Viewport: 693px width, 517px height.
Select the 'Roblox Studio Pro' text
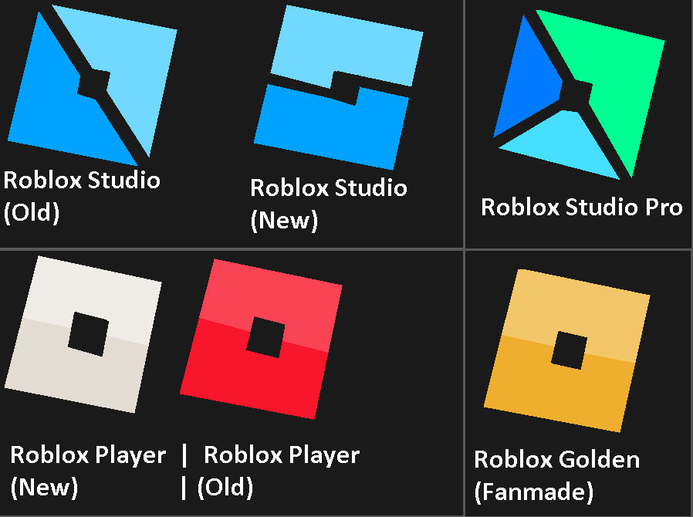point(582,208)
